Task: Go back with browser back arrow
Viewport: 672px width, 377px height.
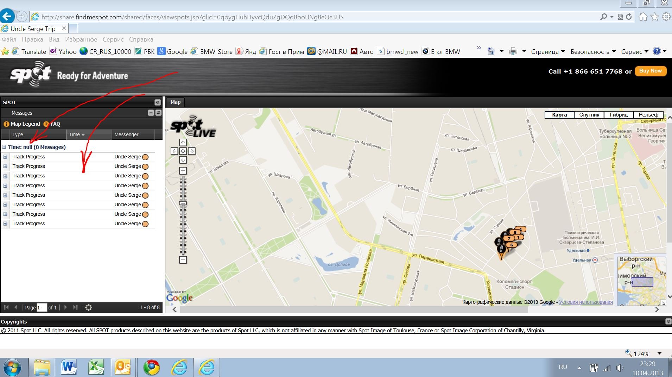Action: point(7,16)
